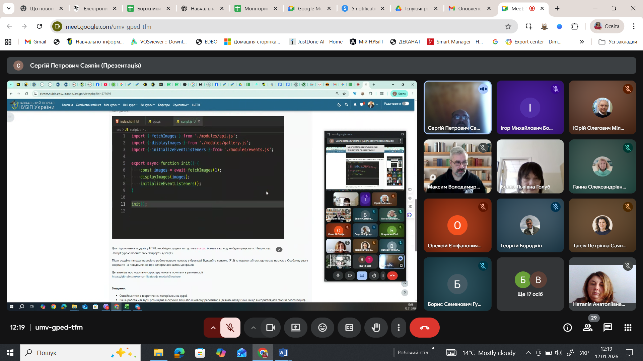This screenshot has width=643, height=361.
Task: Show participants list with 29 badge
Action: pos(588,328)
